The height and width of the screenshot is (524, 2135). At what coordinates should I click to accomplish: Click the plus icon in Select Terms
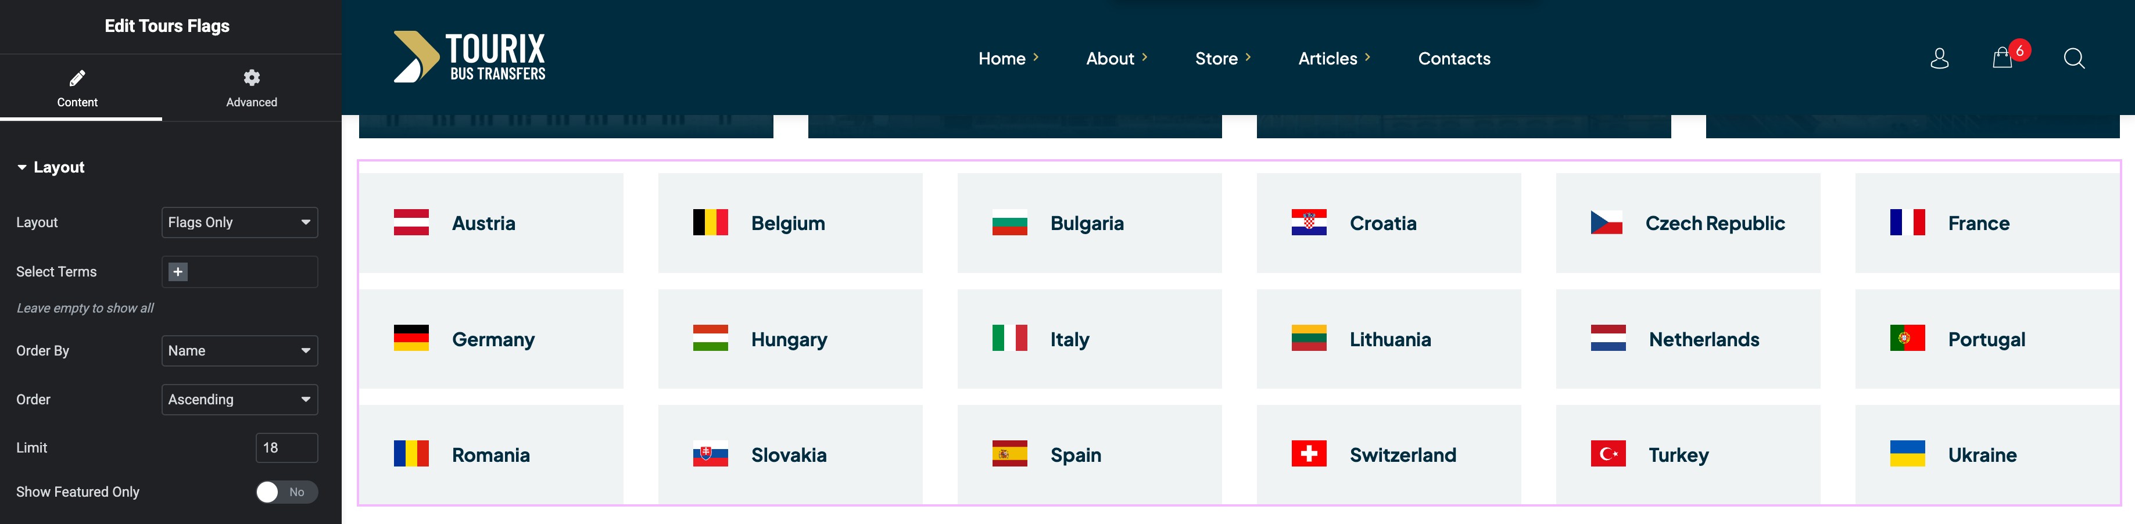[177, 272]
